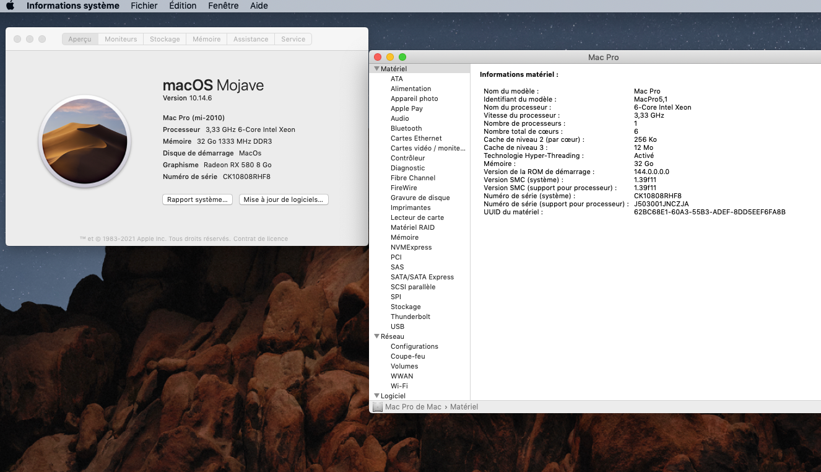Screen dimensions: 821x472
Task: Select Lecteur de carte entry
Action: [x=417, y=217]
